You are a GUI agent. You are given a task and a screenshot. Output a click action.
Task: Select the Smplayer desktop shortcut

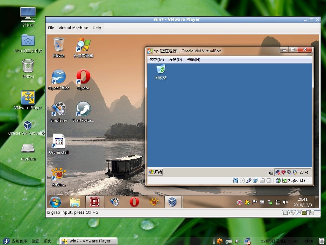tap(59, 112)
